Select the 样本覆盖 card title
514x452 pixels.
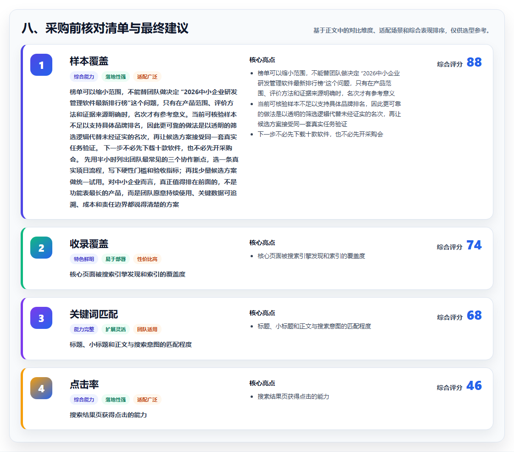(89, 62)
